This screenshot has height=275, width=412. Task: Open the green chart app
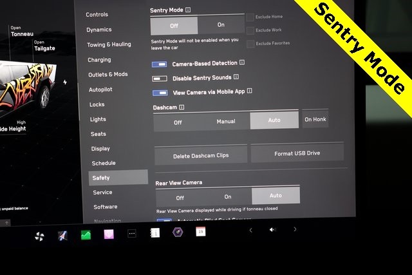point(86,235)
